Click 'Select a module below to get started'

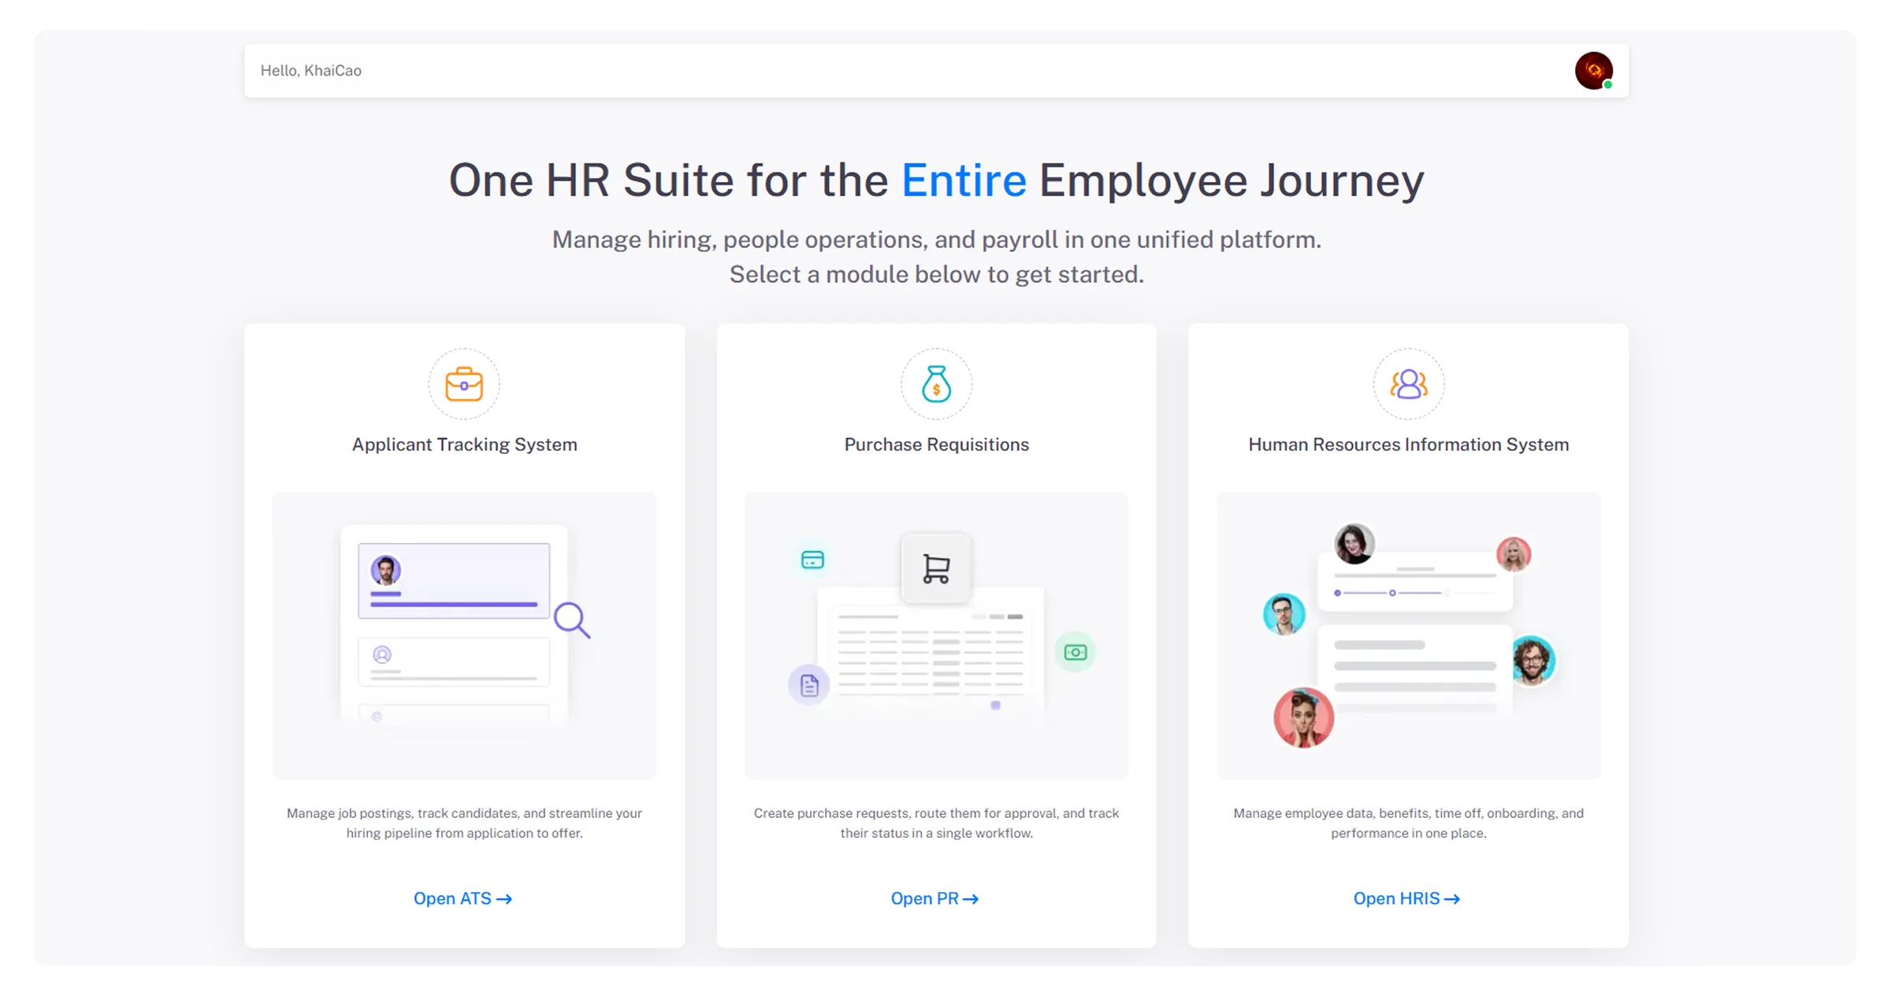click(936, 274)
